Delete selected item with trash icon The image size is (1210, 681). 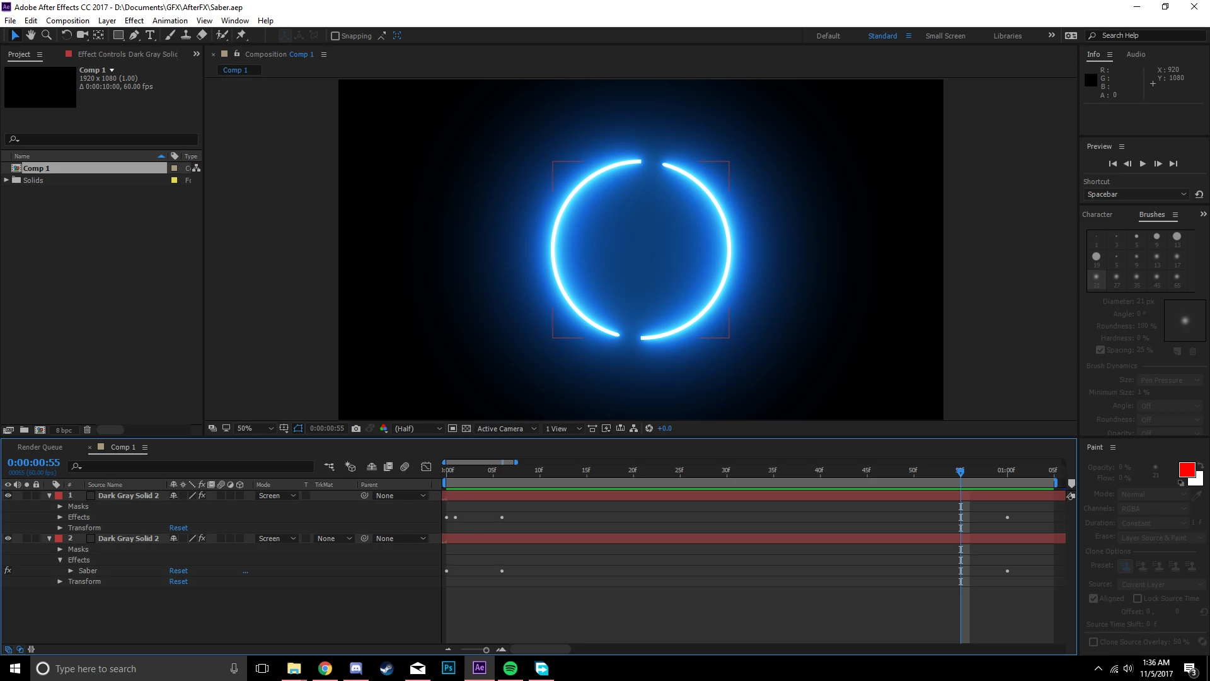88,430
